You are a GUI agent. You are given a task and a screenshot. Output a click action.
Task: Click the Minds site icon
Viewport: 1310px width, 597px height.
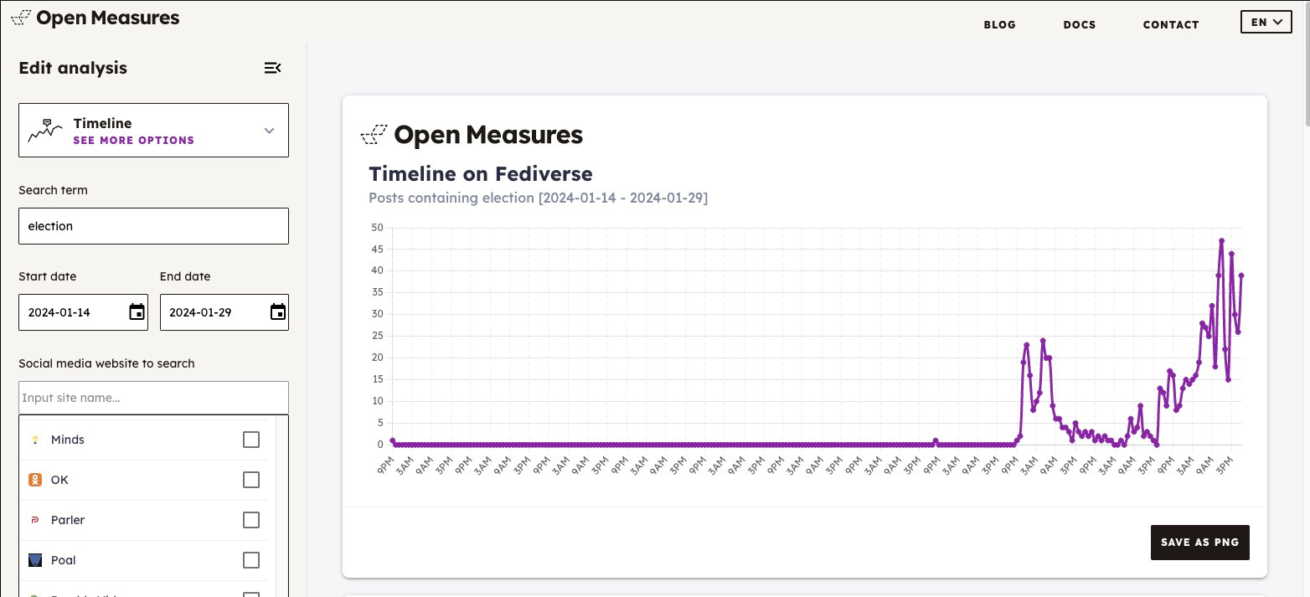[x=35, y=440]
